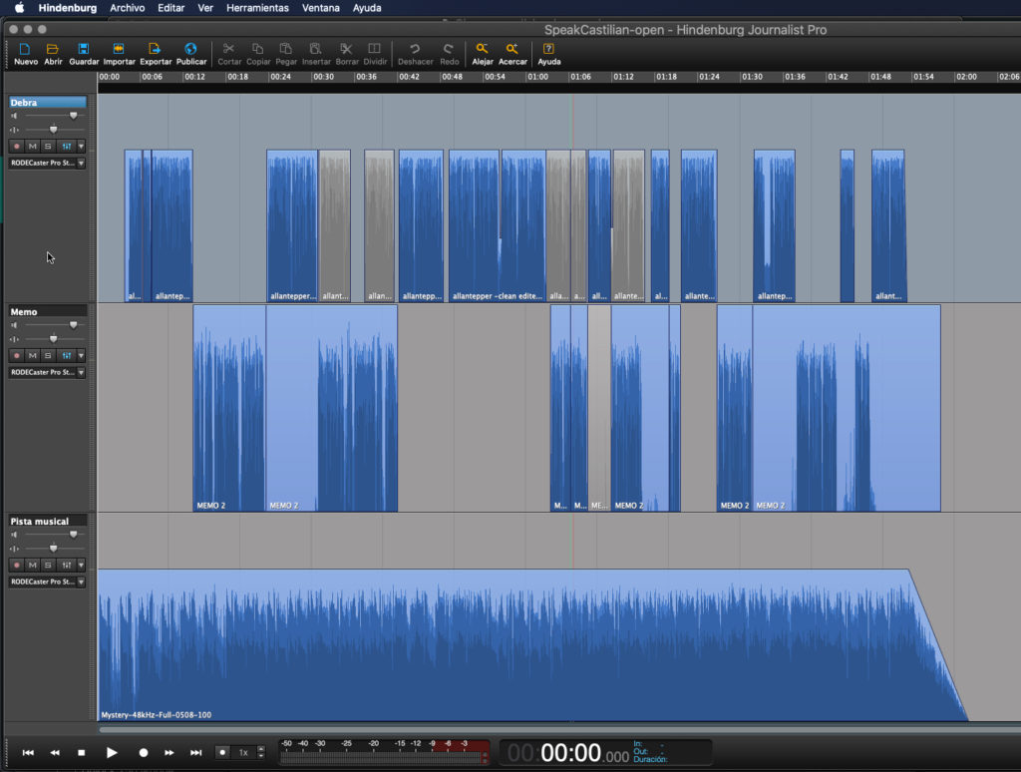Save project with Guardar icon
The width and height of the screenshot is (1021, 772).
pyautogui.click(x=84, y=54)
